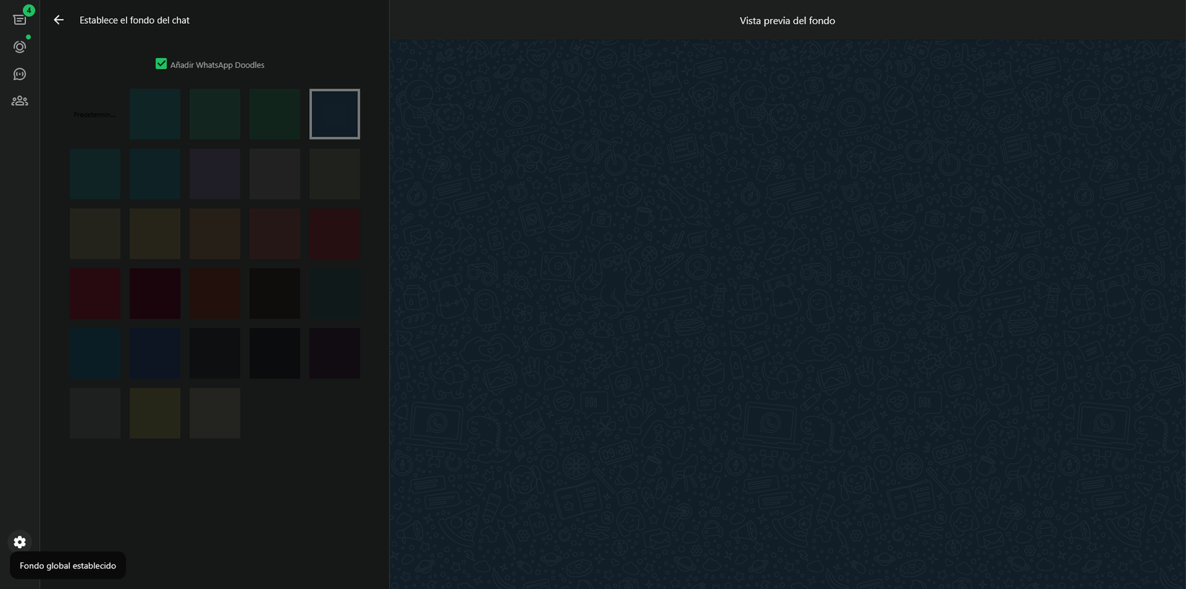Choose the black swatch, fourth in fifth row
Viewport: 1186px width, 589px height.
point(275,353)
